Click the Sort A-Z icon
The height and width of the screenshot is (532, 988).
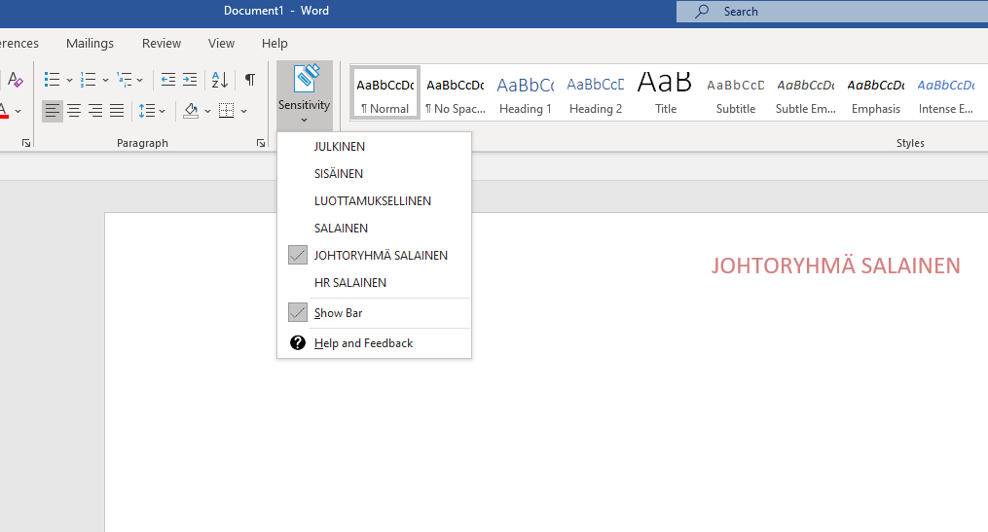point(219,80)
